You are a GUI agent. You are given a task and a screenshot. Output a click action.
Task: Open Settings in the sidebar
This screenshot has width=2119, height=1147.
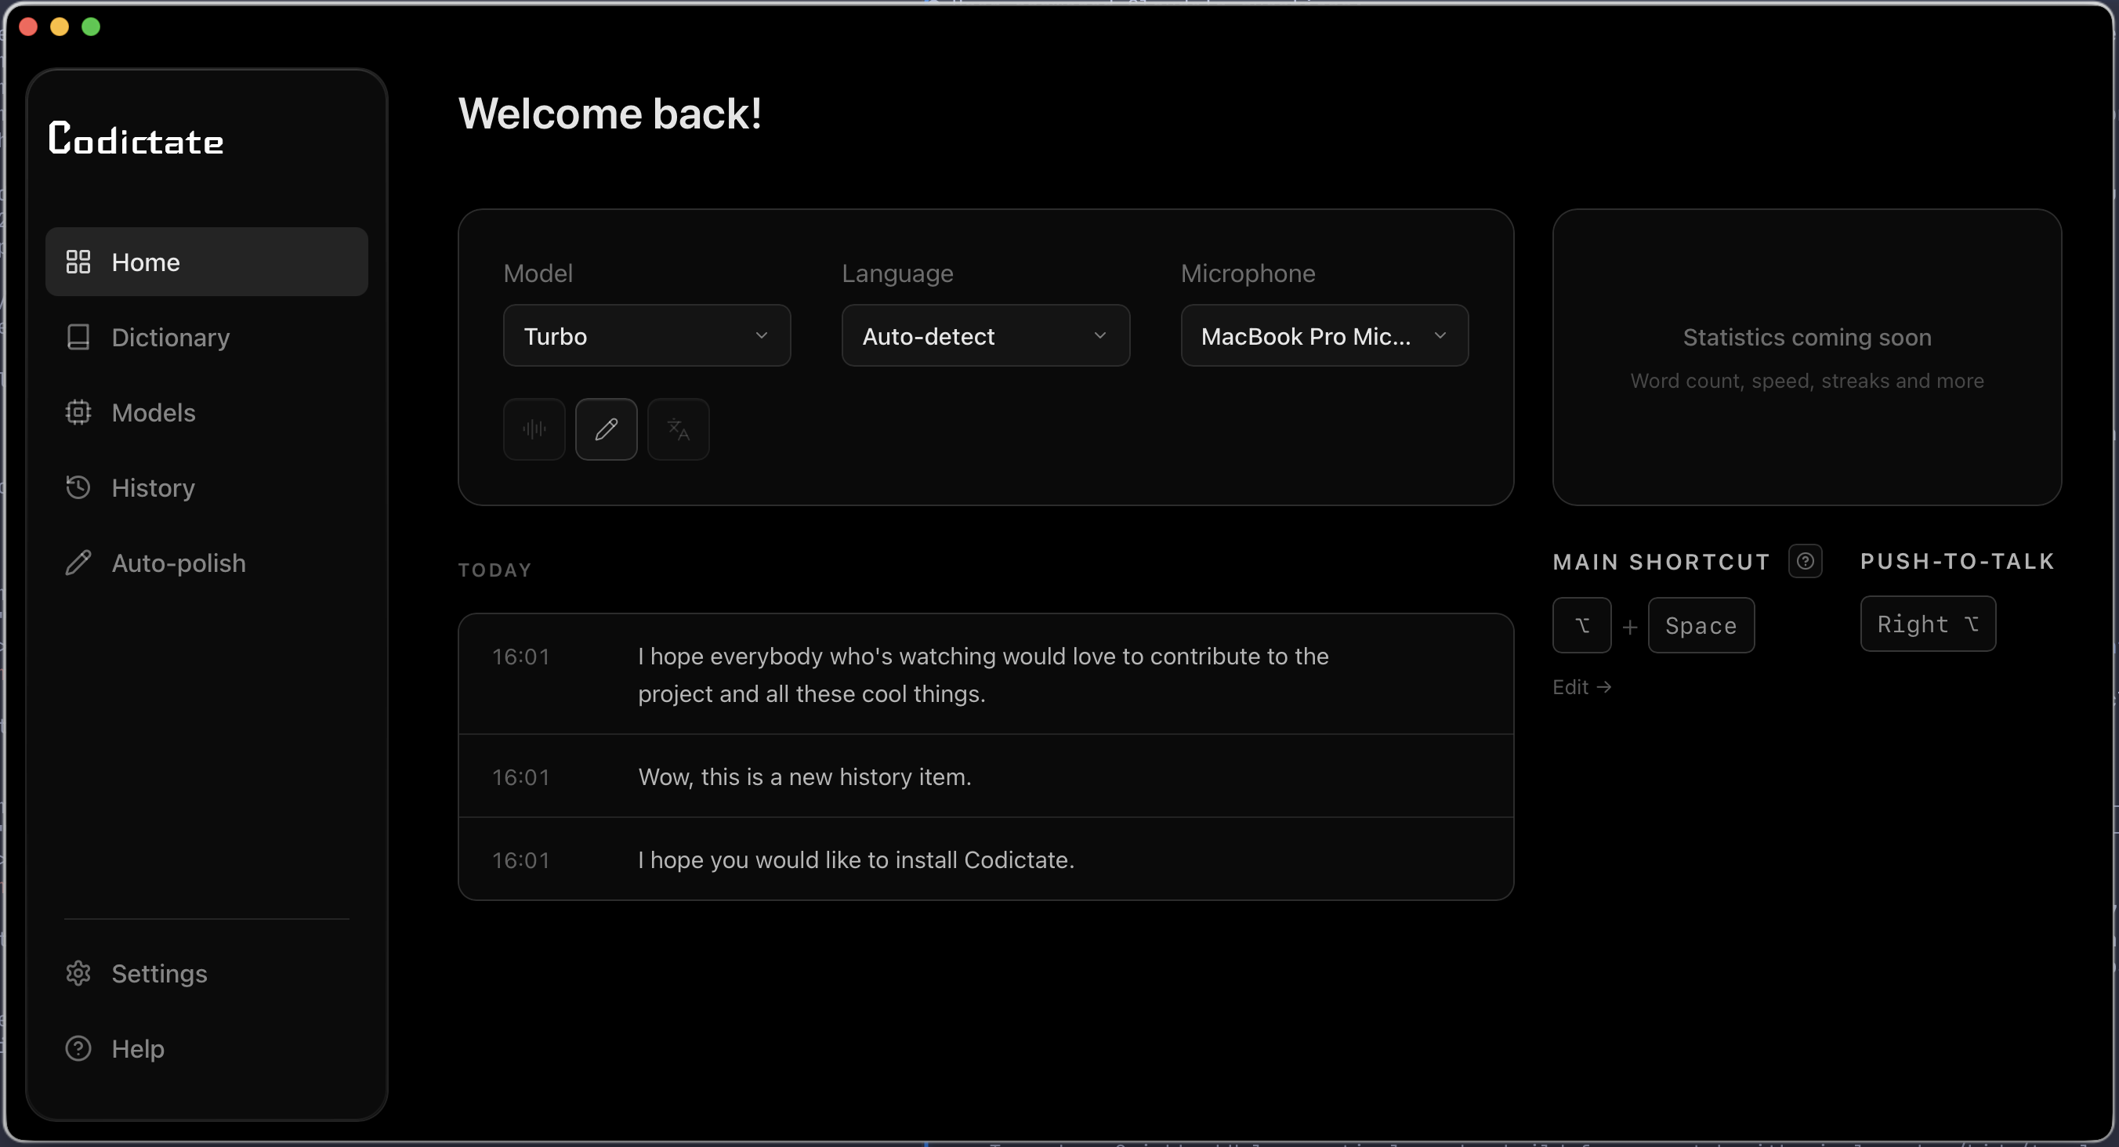click(x=206, y=974)
